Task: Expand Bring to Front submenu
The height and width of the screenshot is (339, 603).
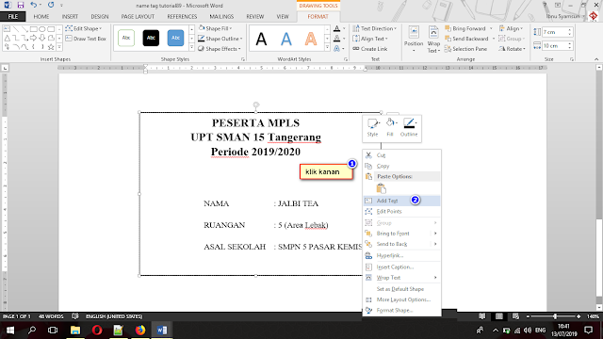Action: (401, 234)
